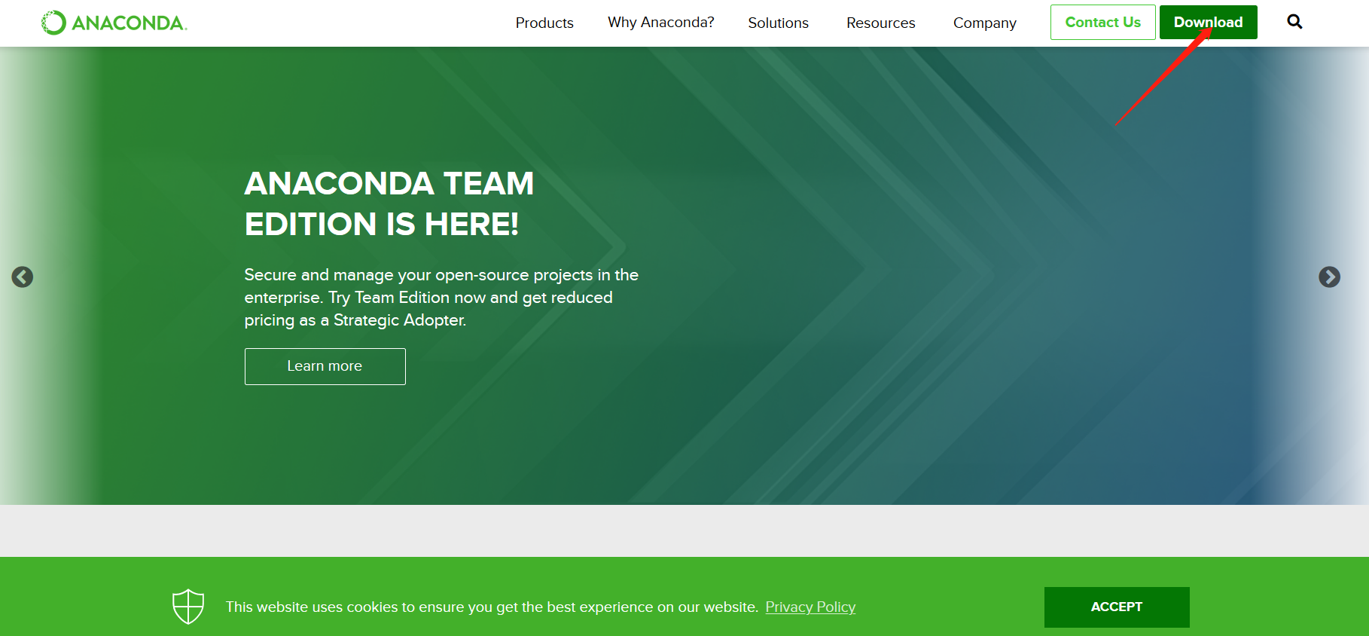Open the Why Anaconda? menu
This screenshot has width=1369, height=636.
click(661, 23)
